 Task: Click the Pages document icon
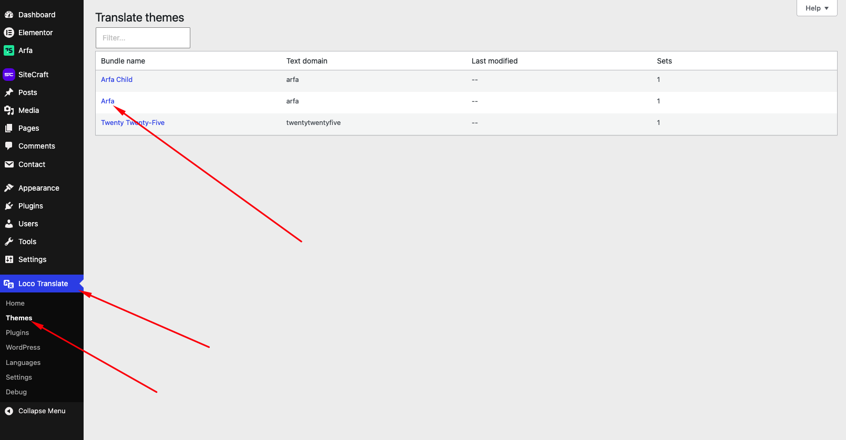9,128
